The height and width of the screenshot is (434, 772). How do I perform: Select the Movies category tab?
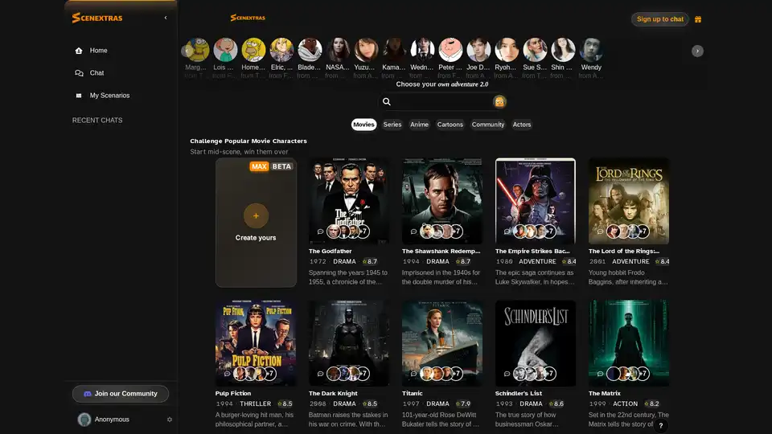[x=363, y=125]
